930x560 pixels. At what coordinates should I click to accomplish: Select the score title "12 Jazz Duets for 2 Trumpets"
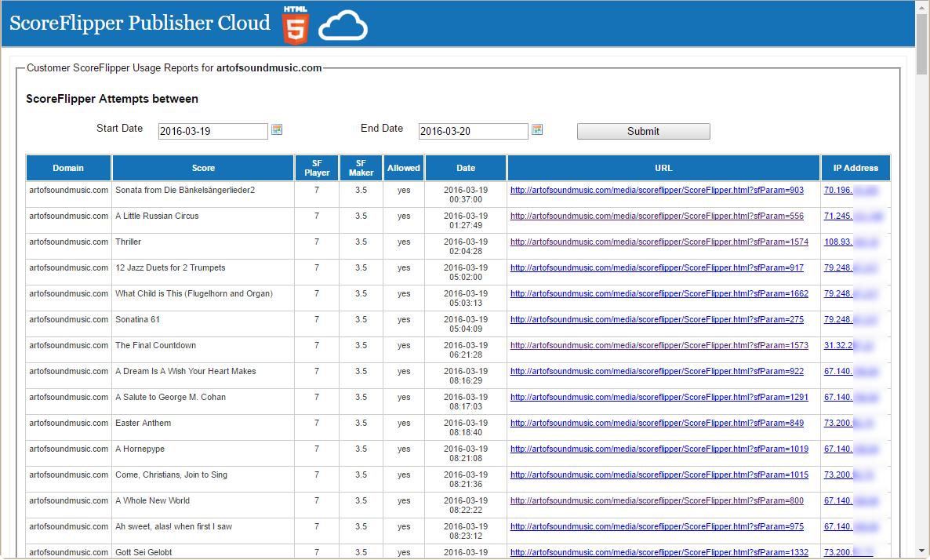[170, 268]
